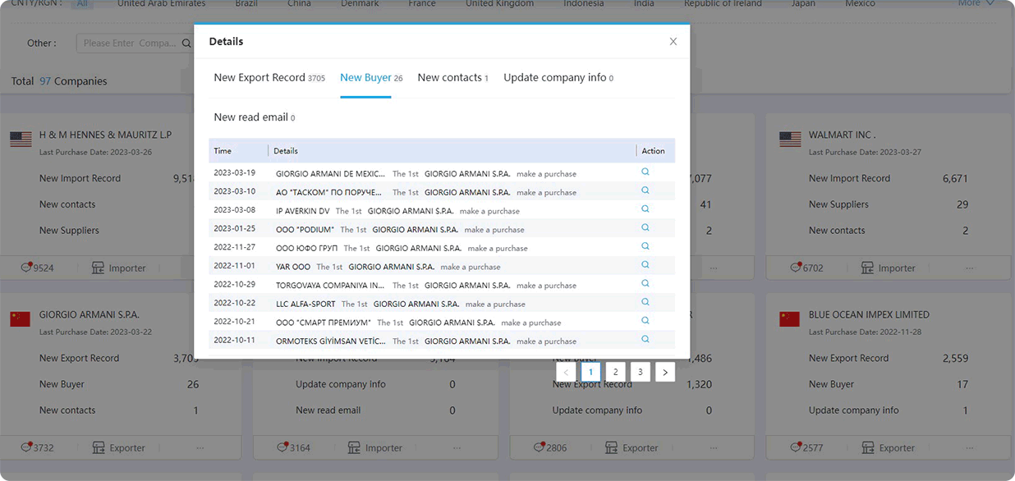Screen dimensions: 1015x481
Task: Click Exporter icon on Giorgio Armani card
Action: pyautogui.click(x=99, y=447)
